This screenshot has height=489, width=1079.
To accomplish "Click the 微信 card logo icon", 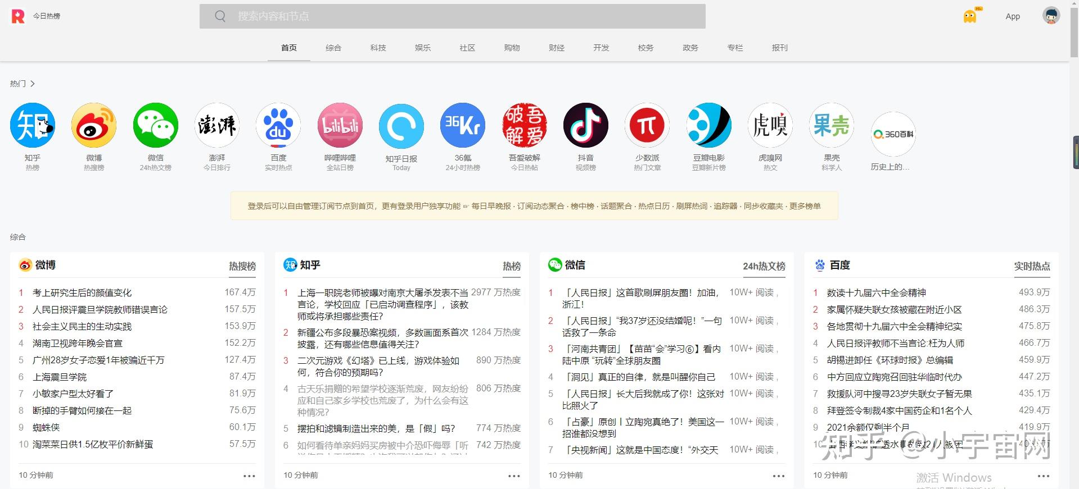I will (555, 265).
